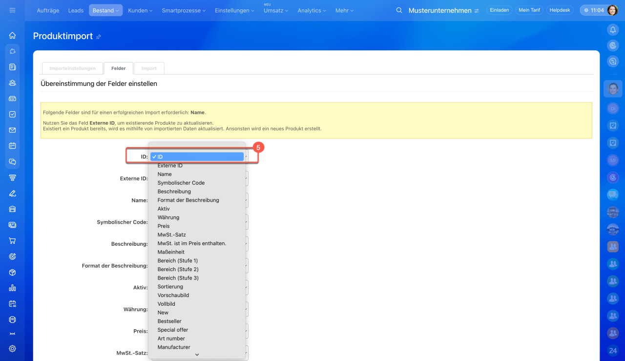Screen dimensions: 625x361
Task: Click the user profile avatar
Action: 612,10
